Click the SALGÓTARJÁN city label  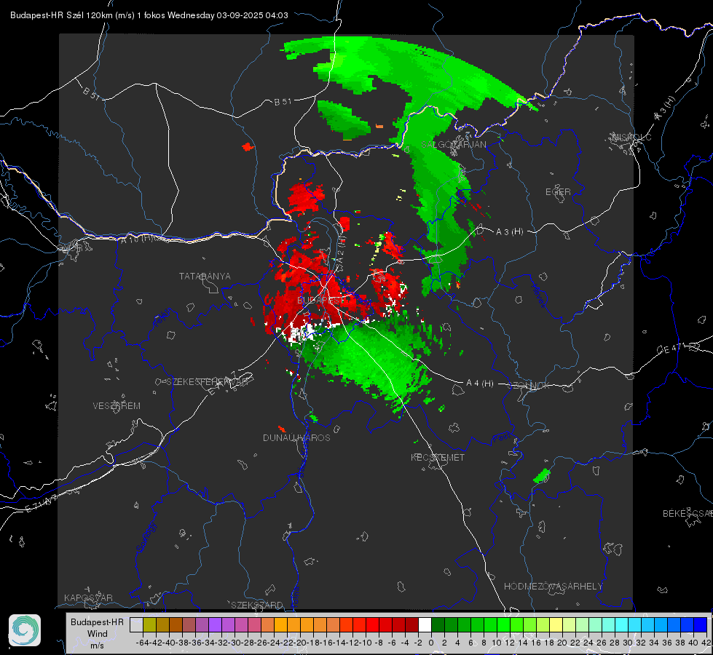[453, 145]
